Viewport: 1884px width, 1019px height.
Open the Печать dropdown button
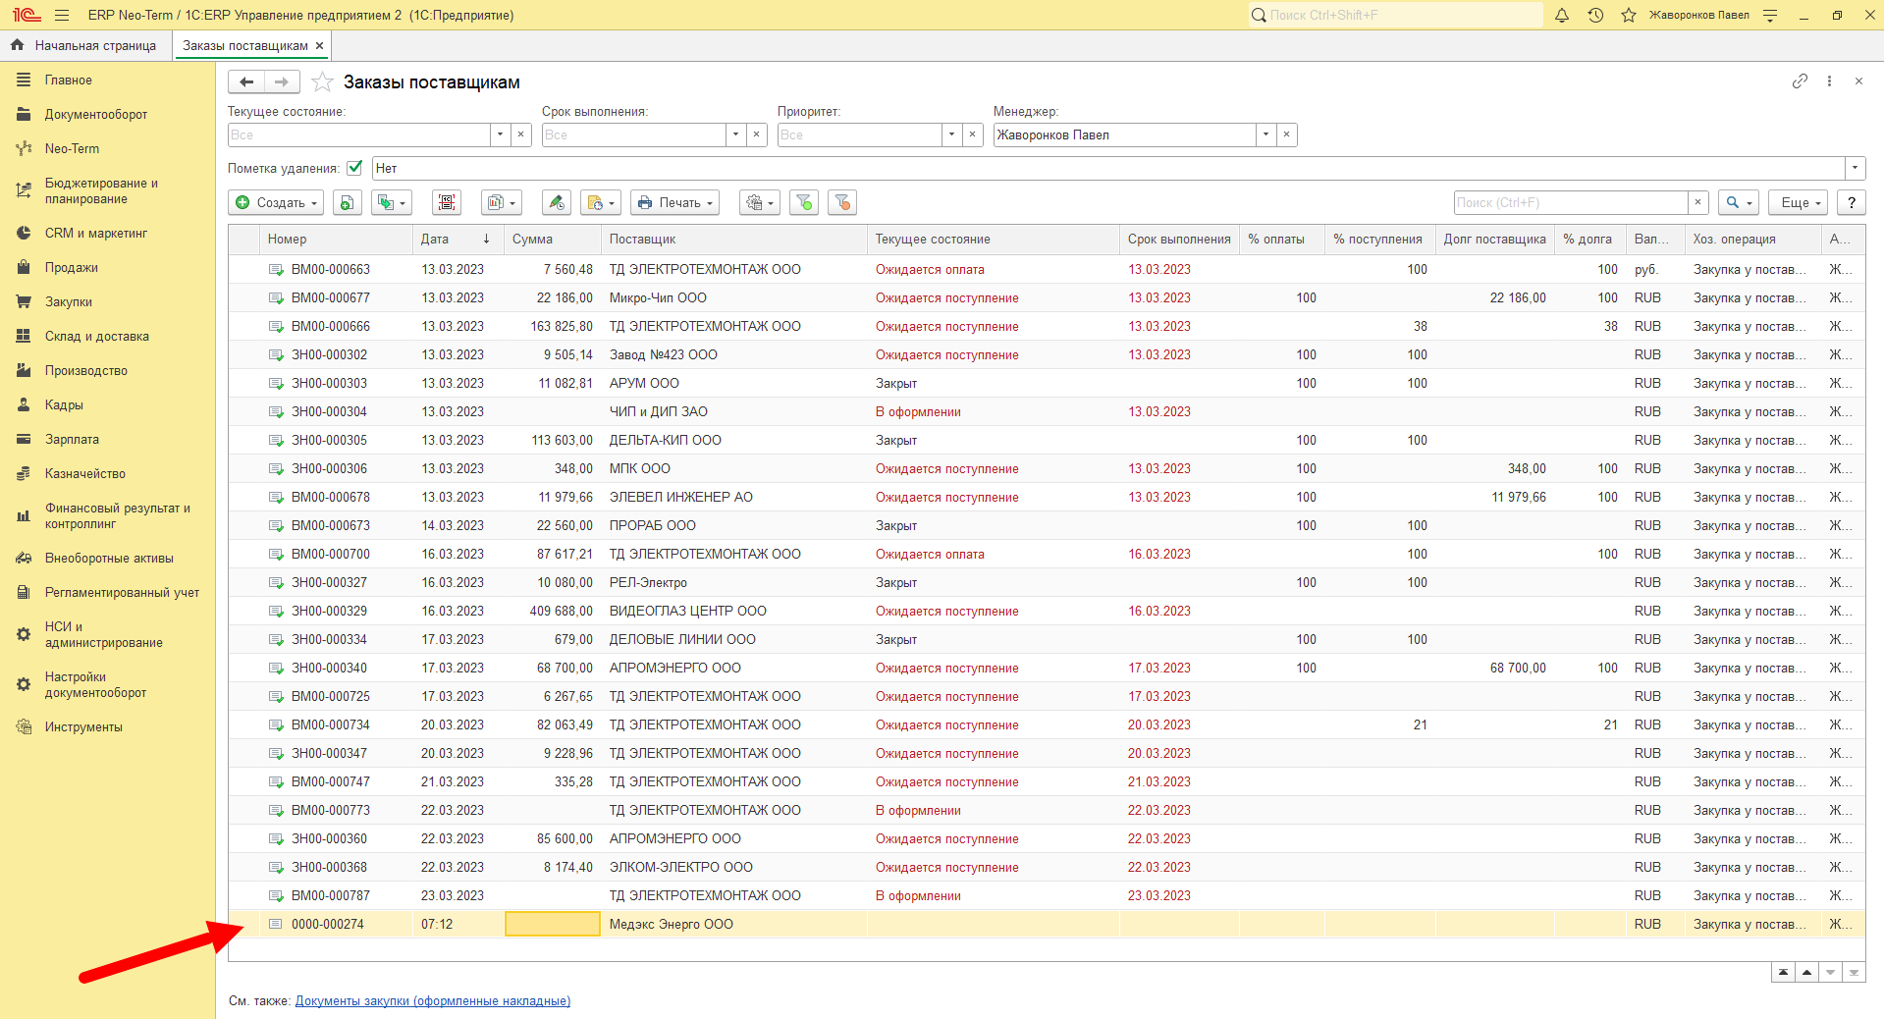click(675, 203)
